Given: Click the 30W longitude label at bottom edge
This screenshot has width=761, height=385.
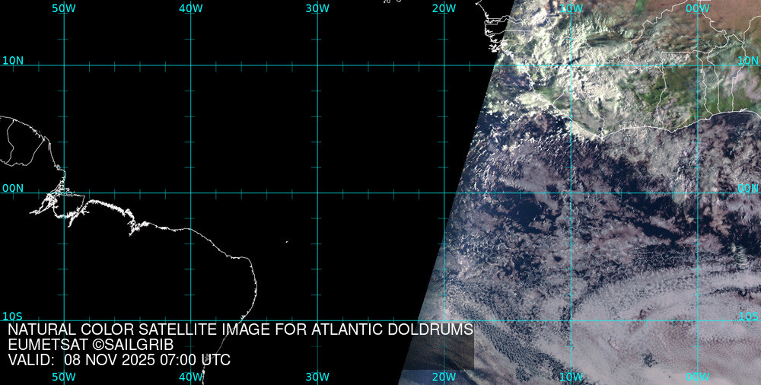Looking at the screenshot, I should tap(317, 377).
